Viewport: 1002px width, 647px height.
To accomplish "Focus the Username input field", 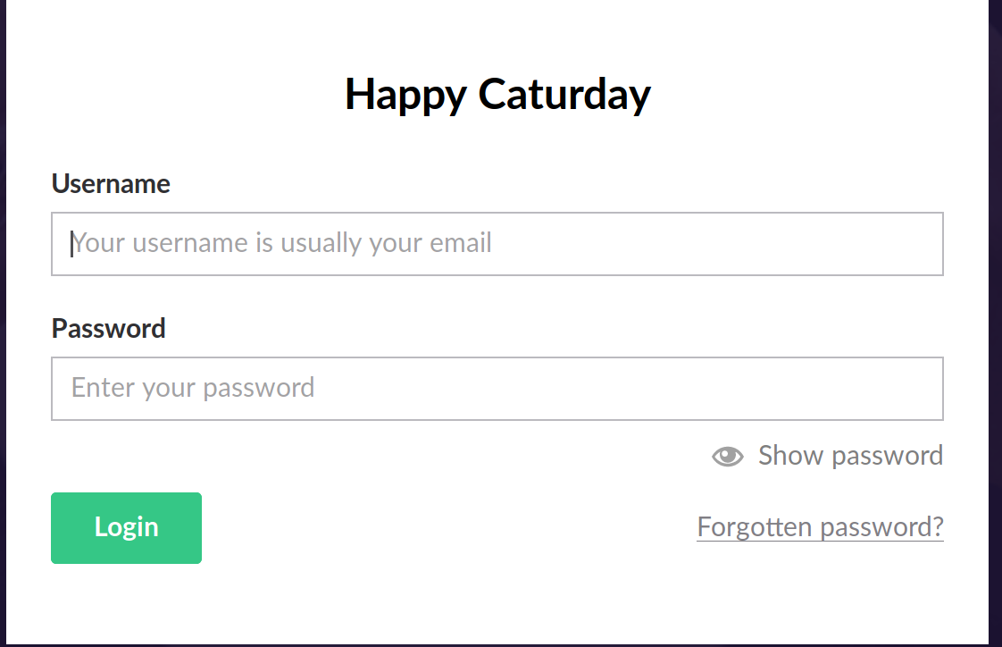I will tap(497, 244).
